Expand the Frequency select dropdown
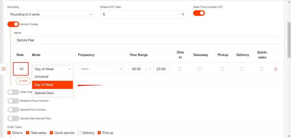The height and width of the screenshot is (138, 291). pyautogui.click(x=101, y=69)
